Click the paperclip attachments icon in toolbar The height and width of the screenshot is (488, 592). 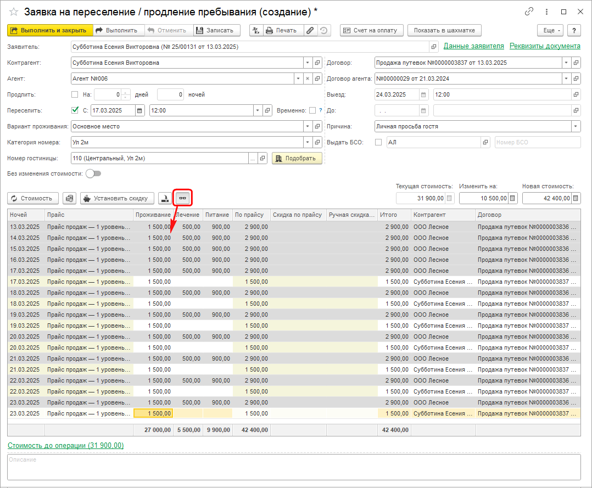pyautogui.click(x=310, y=30)
